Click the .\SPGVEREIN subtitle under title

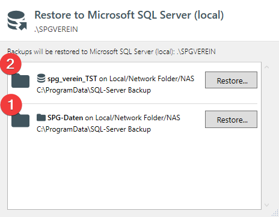click(x=56, y=29)
